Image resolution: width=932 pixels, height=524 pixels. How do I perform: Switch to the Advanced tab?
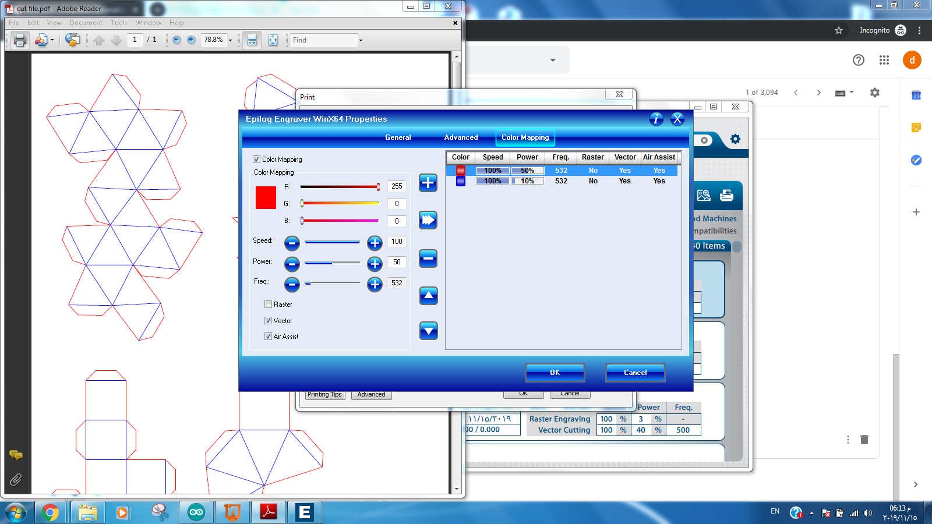[461, 137]
